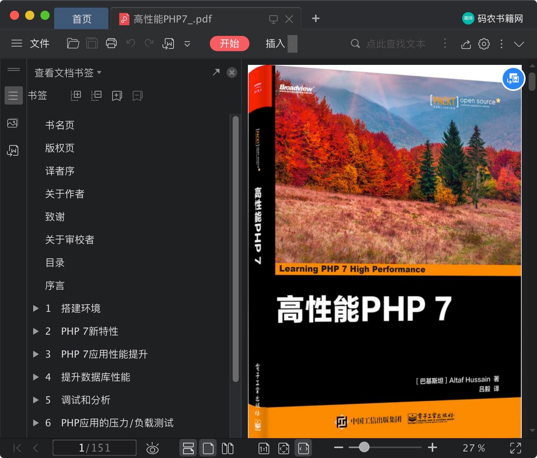Switch to the 首页 tab
The image size is (537, 458).
[82, 19]
